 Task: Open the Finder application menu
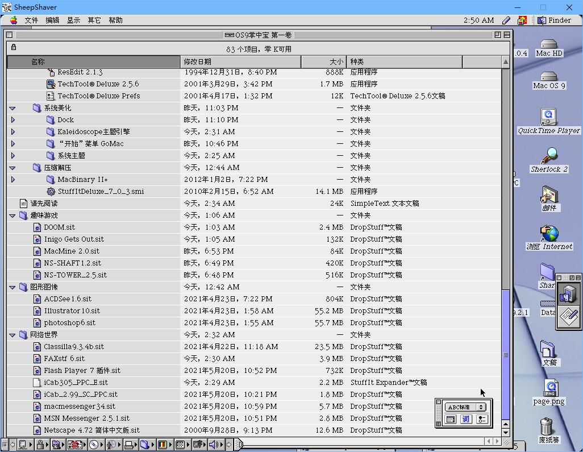[554, 20]
